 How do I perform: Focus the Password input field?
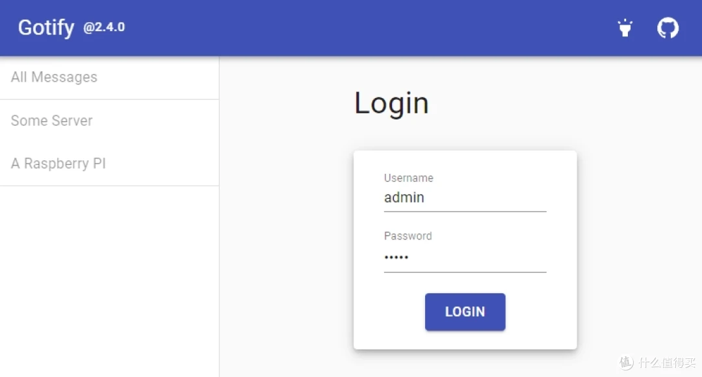(x=465, y=256)
